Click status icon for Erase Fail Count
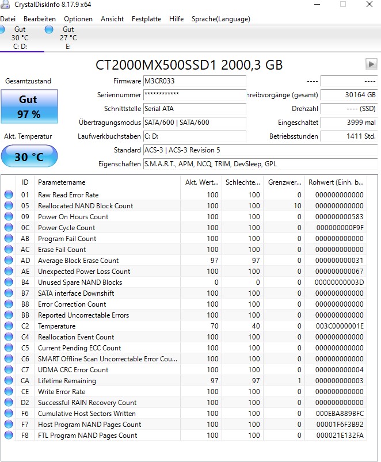Screen dimensions: 381x462 click(x=9, y=249)
